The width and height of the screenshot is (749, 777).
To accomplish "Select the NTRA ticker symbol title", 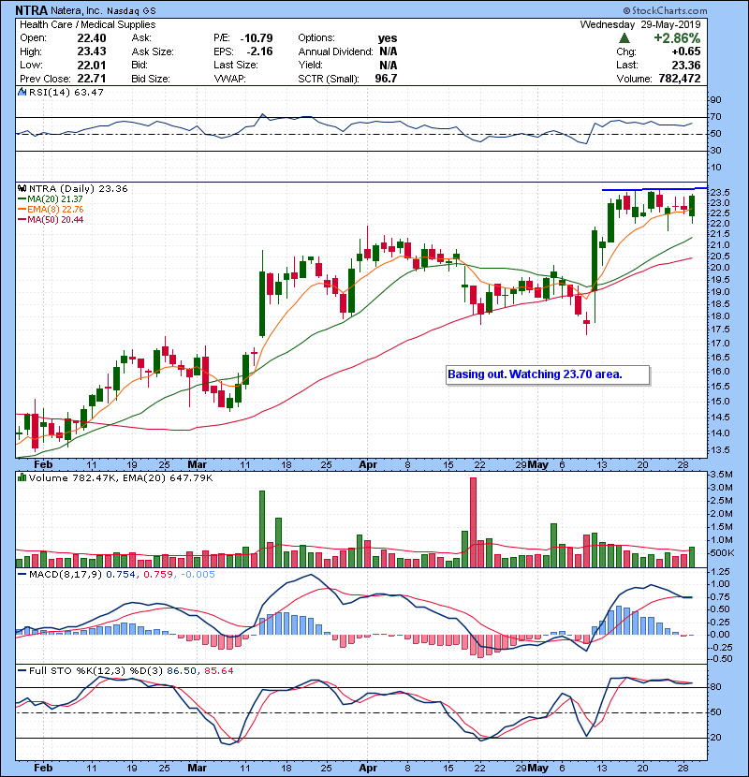I will pos(31,10).
